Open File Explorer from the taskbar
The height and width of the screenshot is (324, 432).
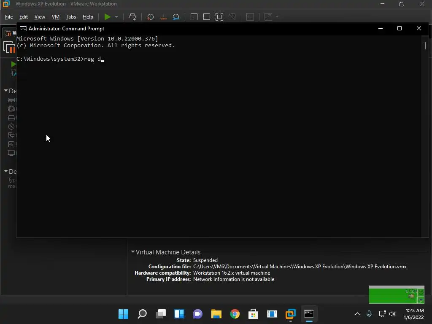216,314
